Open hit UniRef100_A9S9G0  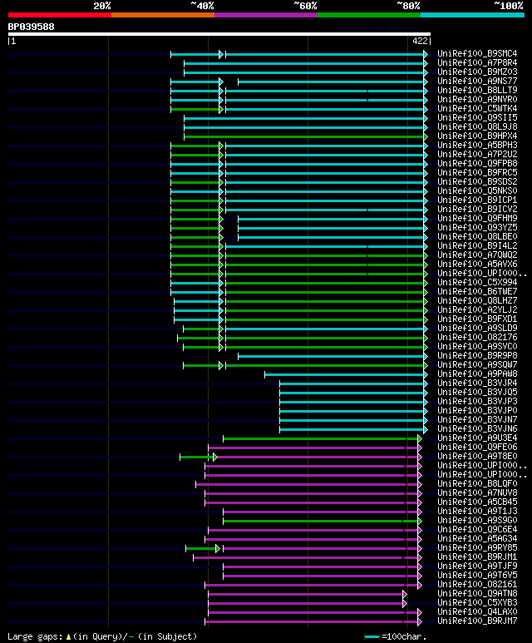(x=477, y=521)
